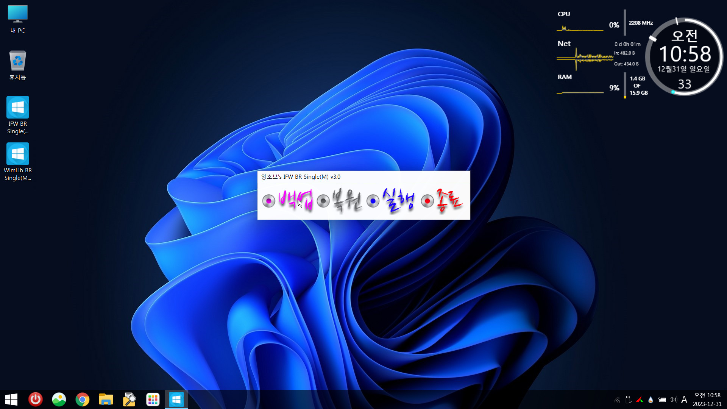Select the WimLib BR Single desktop shortcut
727x409 pixels.
pos(18,162)
